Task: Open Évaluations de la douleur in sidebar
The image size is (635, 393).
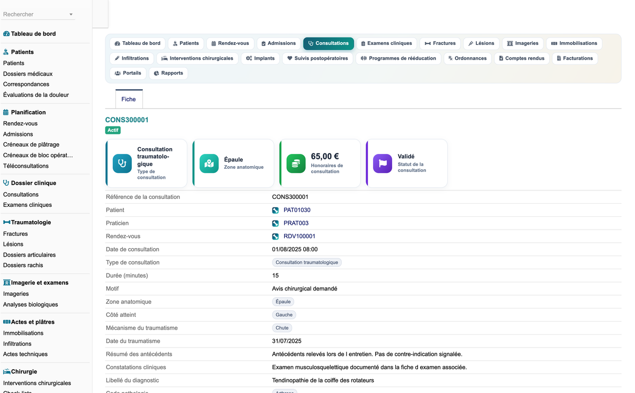Action: click(36, 95)
